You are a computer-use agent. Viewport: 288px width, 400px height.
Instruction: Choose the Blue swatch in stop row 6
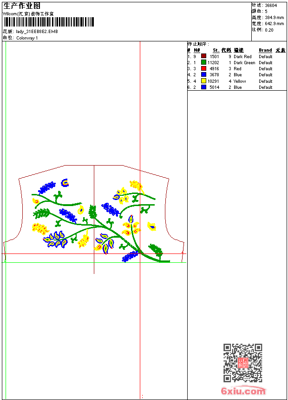point(203,87)
